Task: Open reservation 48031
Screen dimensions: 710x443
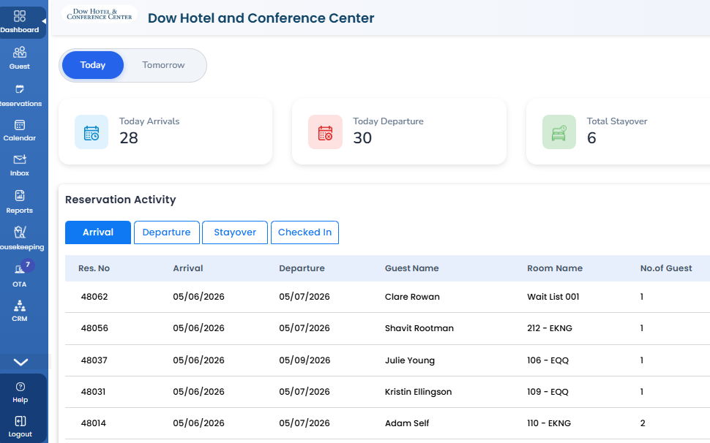Action: [x=93, y=392]
